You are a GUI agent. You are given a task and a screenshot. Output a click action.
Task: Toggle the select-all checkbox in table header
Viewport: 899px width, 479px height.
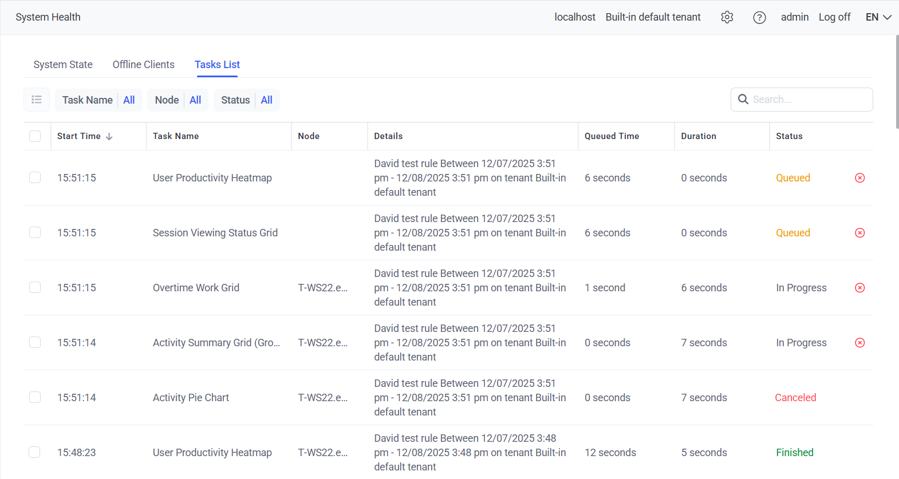tap(35, 136)
